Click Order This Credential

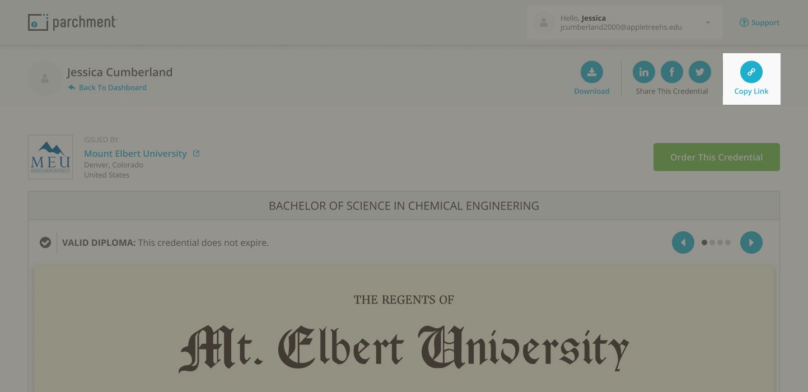click(716, 157)
